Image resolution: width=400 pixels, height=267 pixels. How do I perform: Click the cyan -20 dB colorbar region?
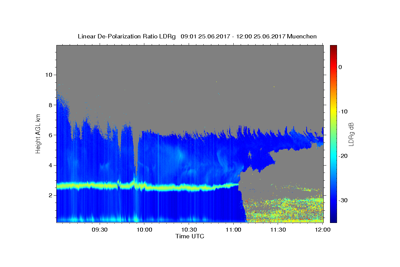pos(333,156)
